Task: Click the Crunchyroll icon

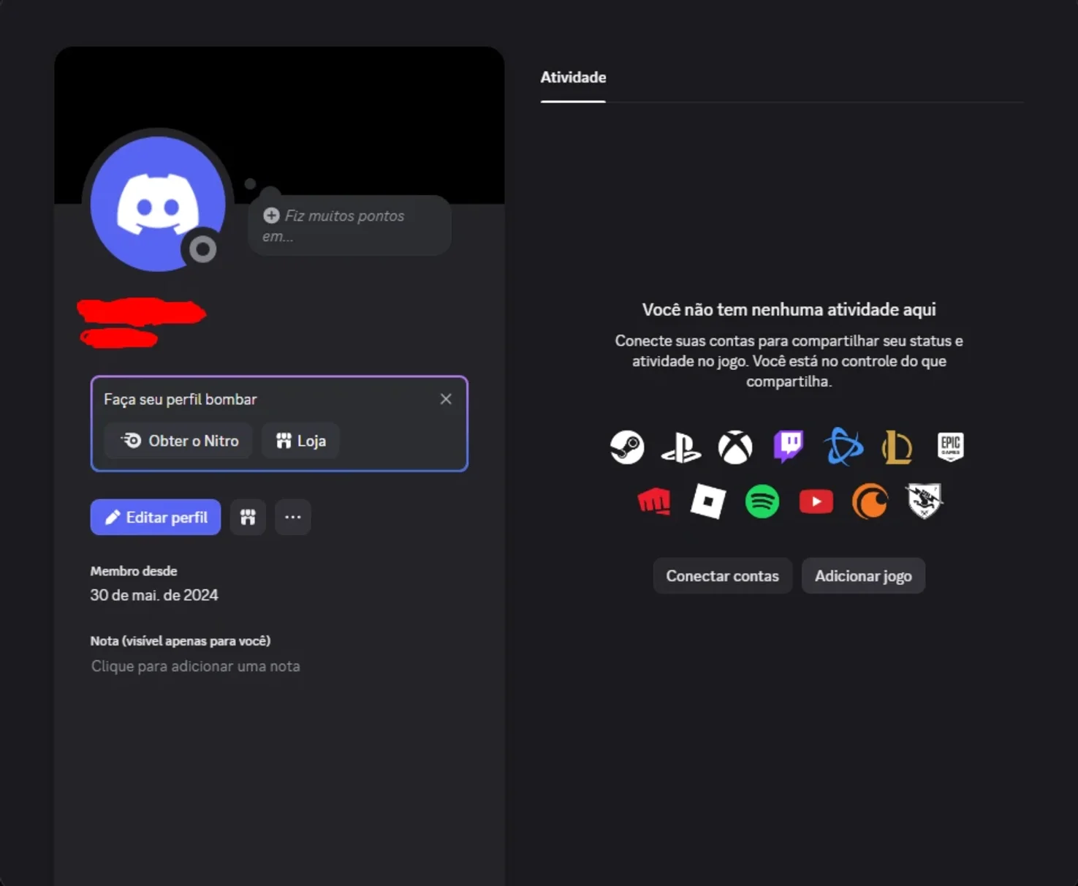Action: (870, 501)
